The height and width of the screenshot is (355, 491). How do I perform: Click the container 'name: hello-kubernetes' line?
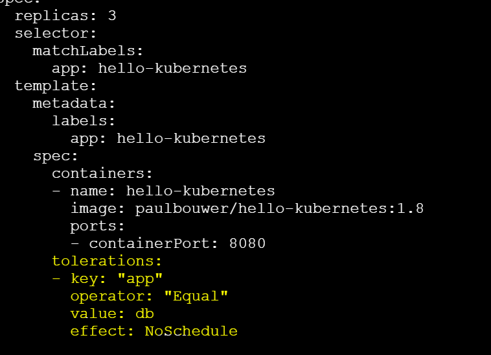(172, 191)
